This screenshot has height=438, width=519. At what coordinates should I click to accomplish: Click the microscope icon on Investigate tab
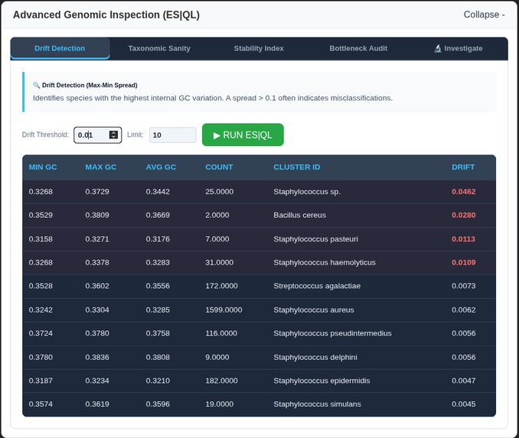pos(438,49)
